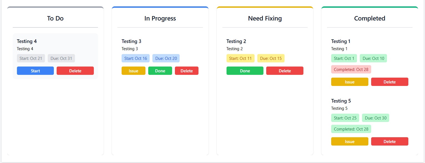Click Start button on Testing 4 card

35,71
